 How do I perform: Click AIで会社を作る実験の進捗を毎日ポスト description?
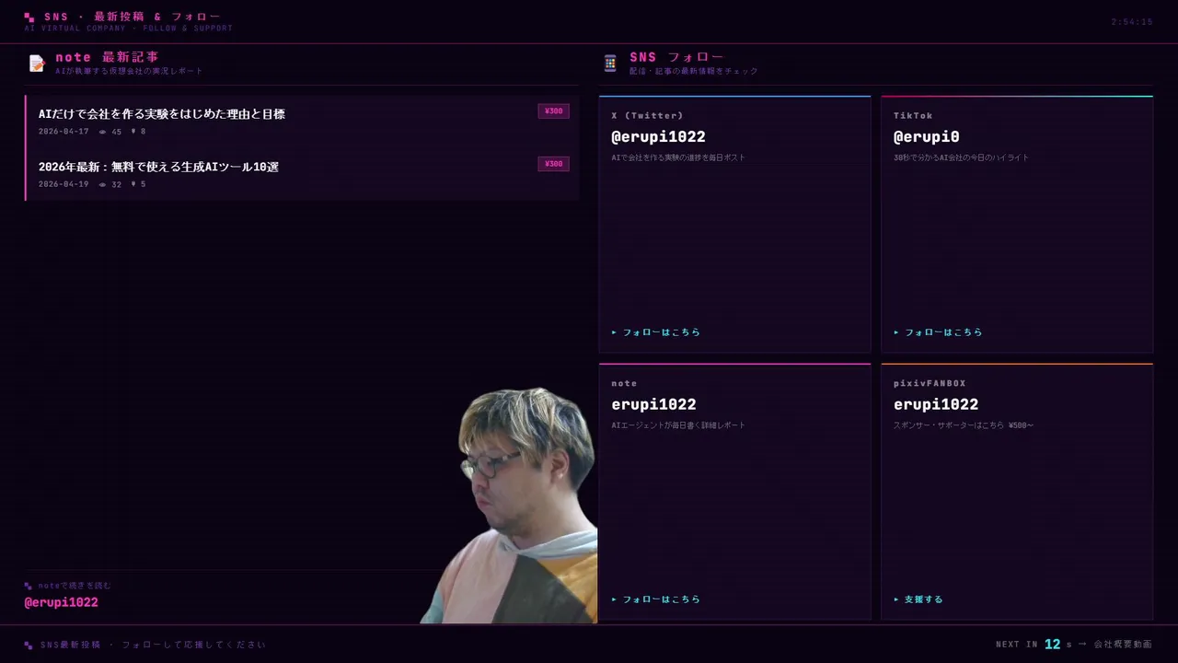(678, 157)
